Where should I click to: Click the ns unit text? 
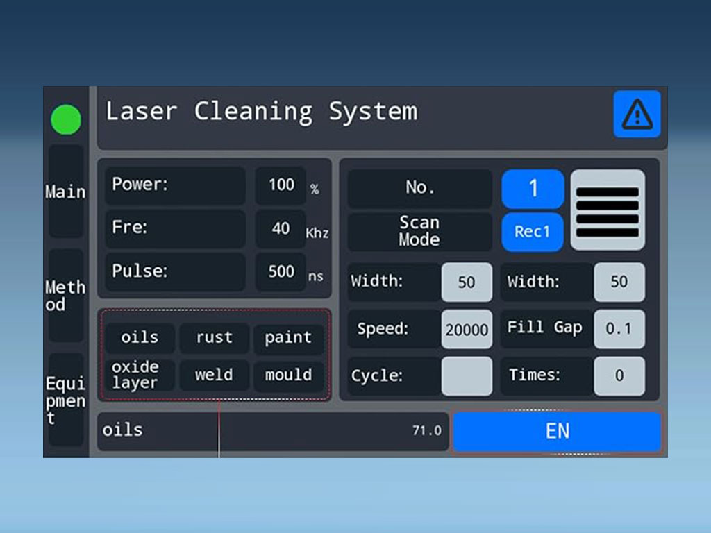click(316, 276)
